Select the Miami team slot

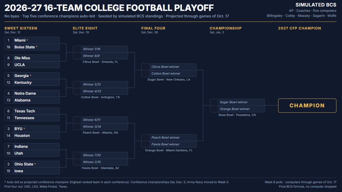(32, 40)
